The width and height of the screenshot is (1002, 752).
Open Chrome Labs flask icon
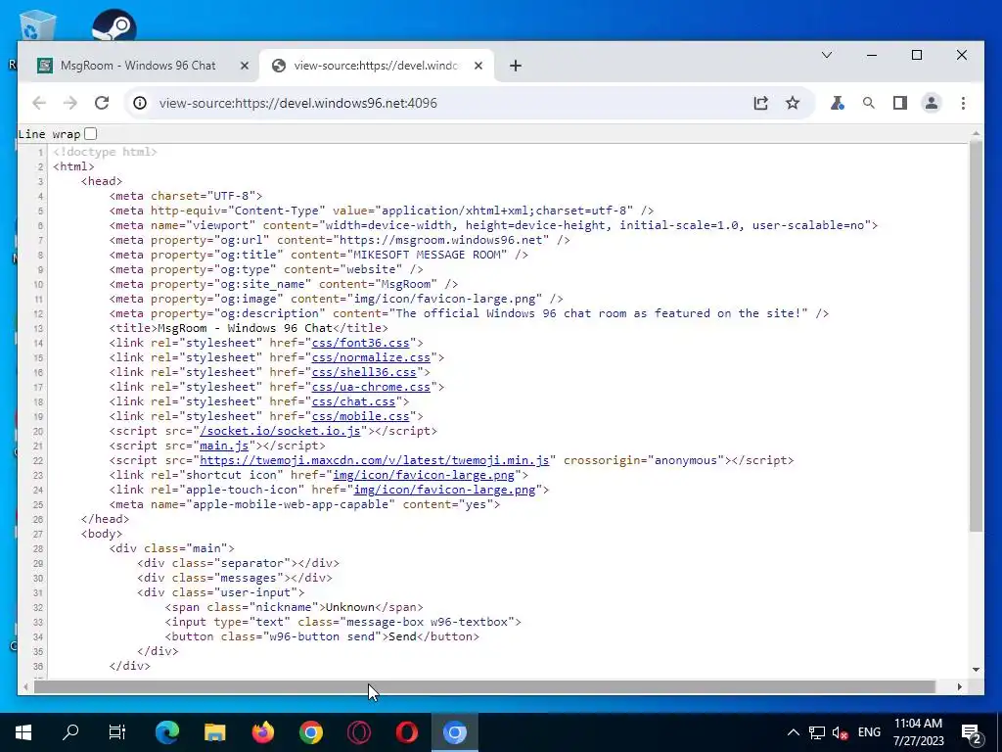click(838, 103)
